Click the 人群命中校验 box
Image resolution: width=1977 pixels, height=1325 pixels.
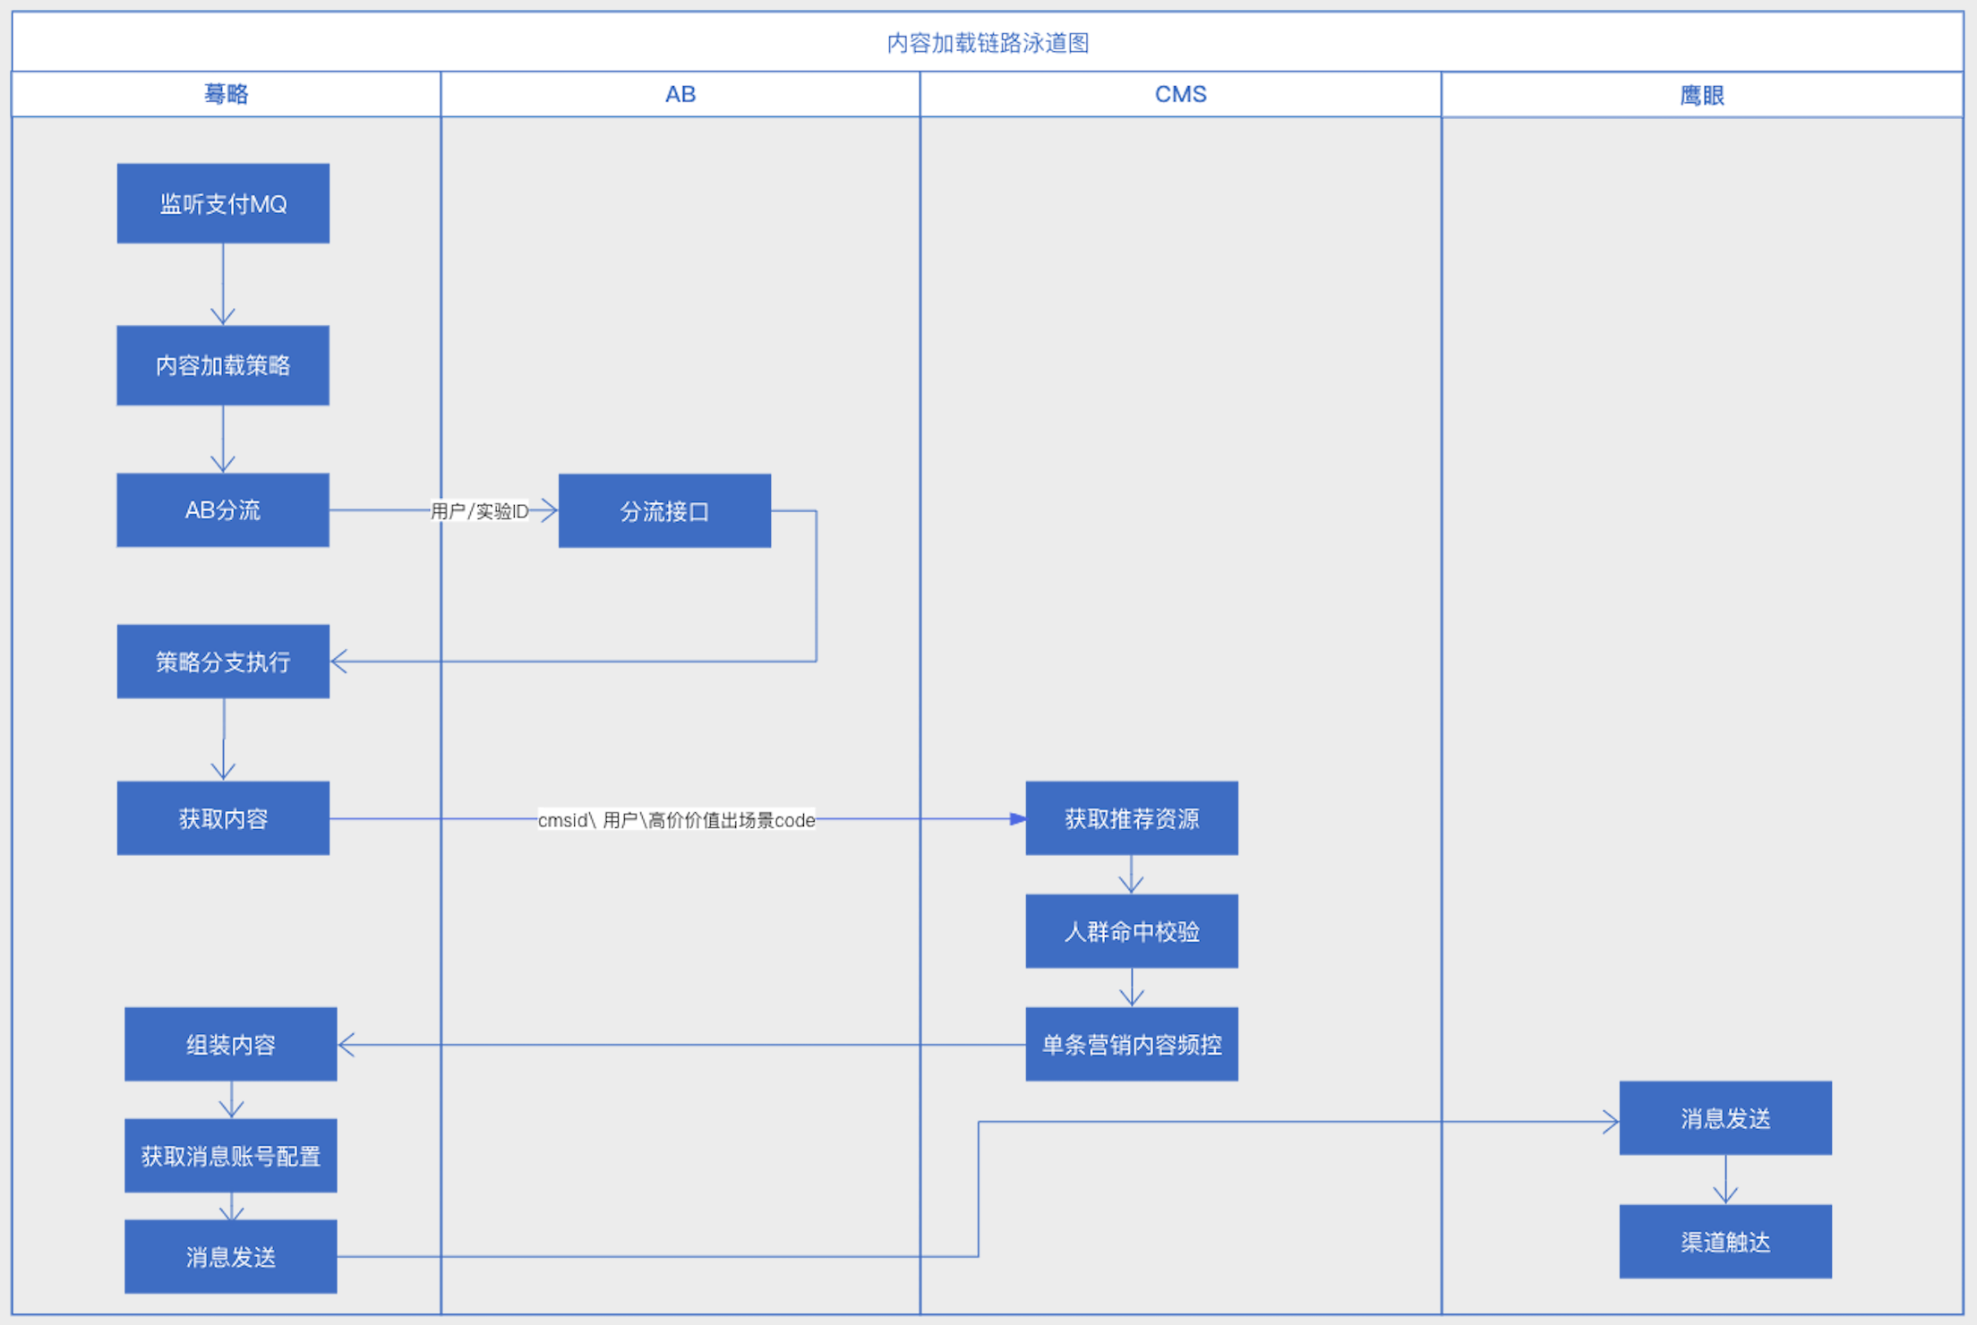[1132, 931]
